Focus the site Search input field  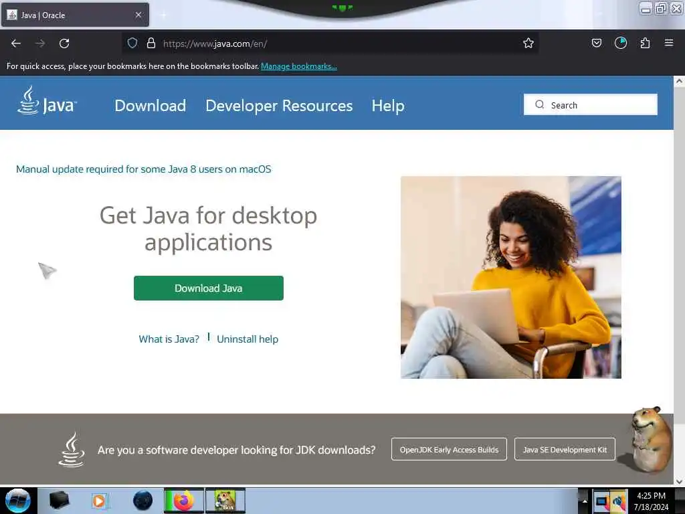point(590,104)
